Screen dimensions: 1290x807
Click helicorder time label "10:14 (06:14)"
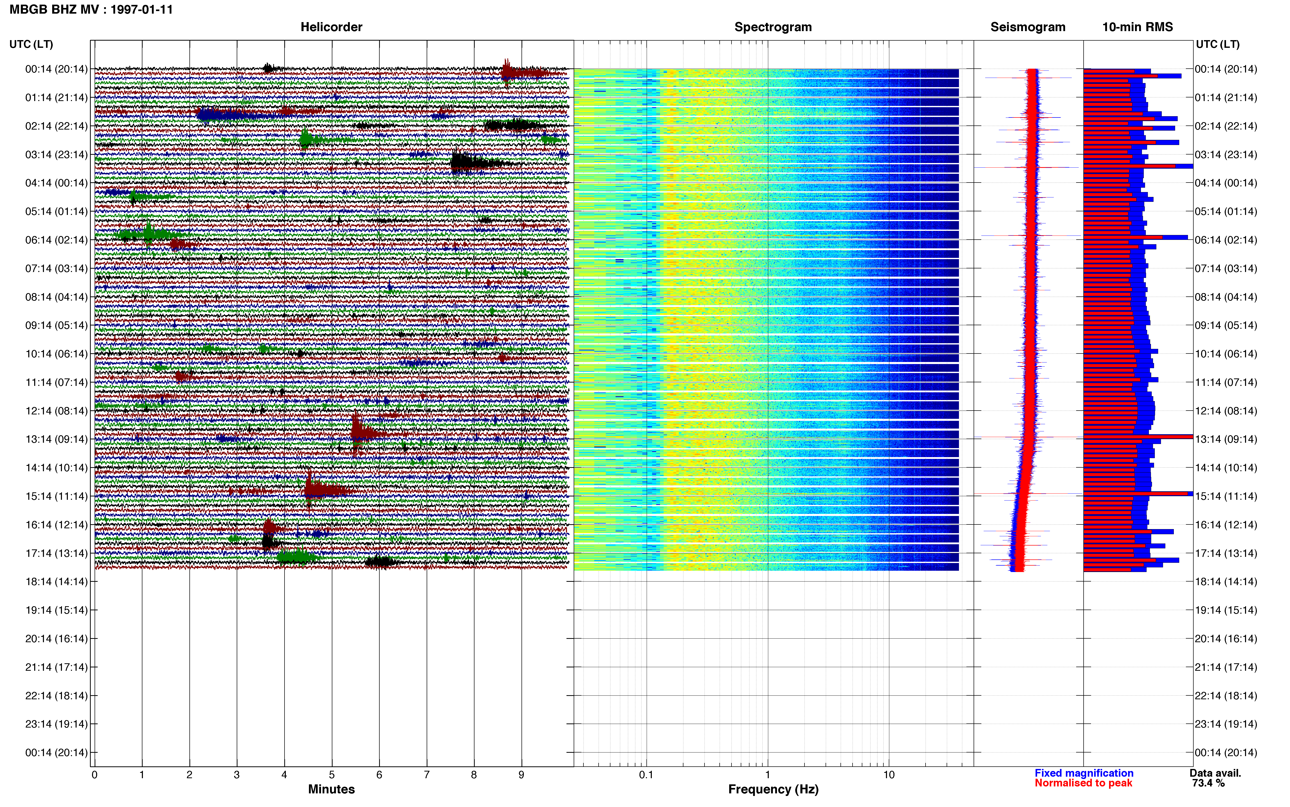[x=57, y=354]
